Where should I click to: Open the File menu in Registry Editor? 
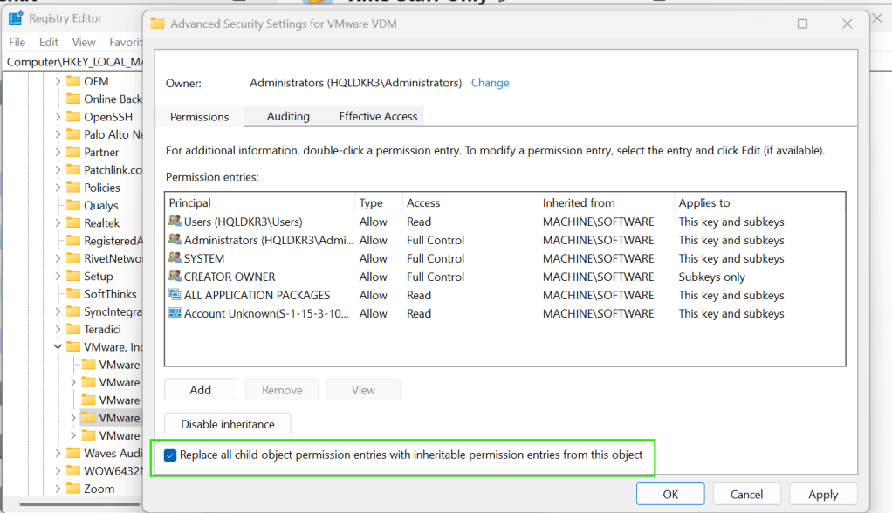point(17,42)
